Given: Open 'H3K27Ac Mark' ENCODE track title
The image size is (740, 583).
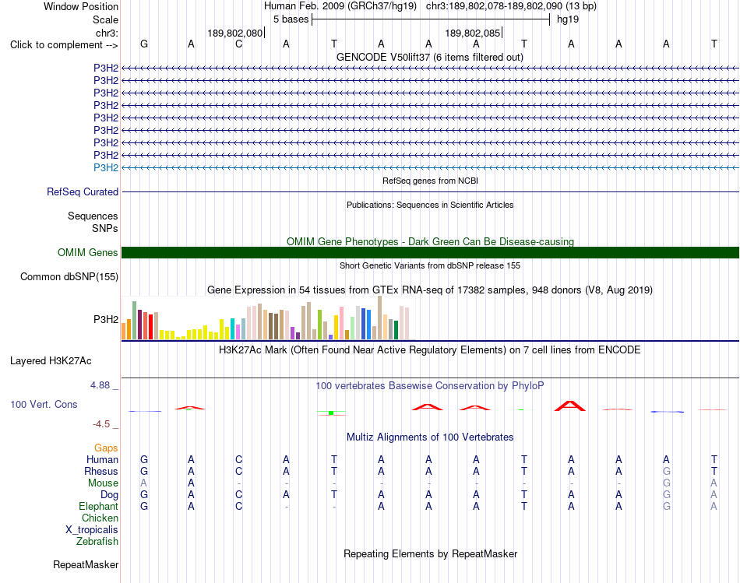Looking at the screenshot, I should coord(430,350).
